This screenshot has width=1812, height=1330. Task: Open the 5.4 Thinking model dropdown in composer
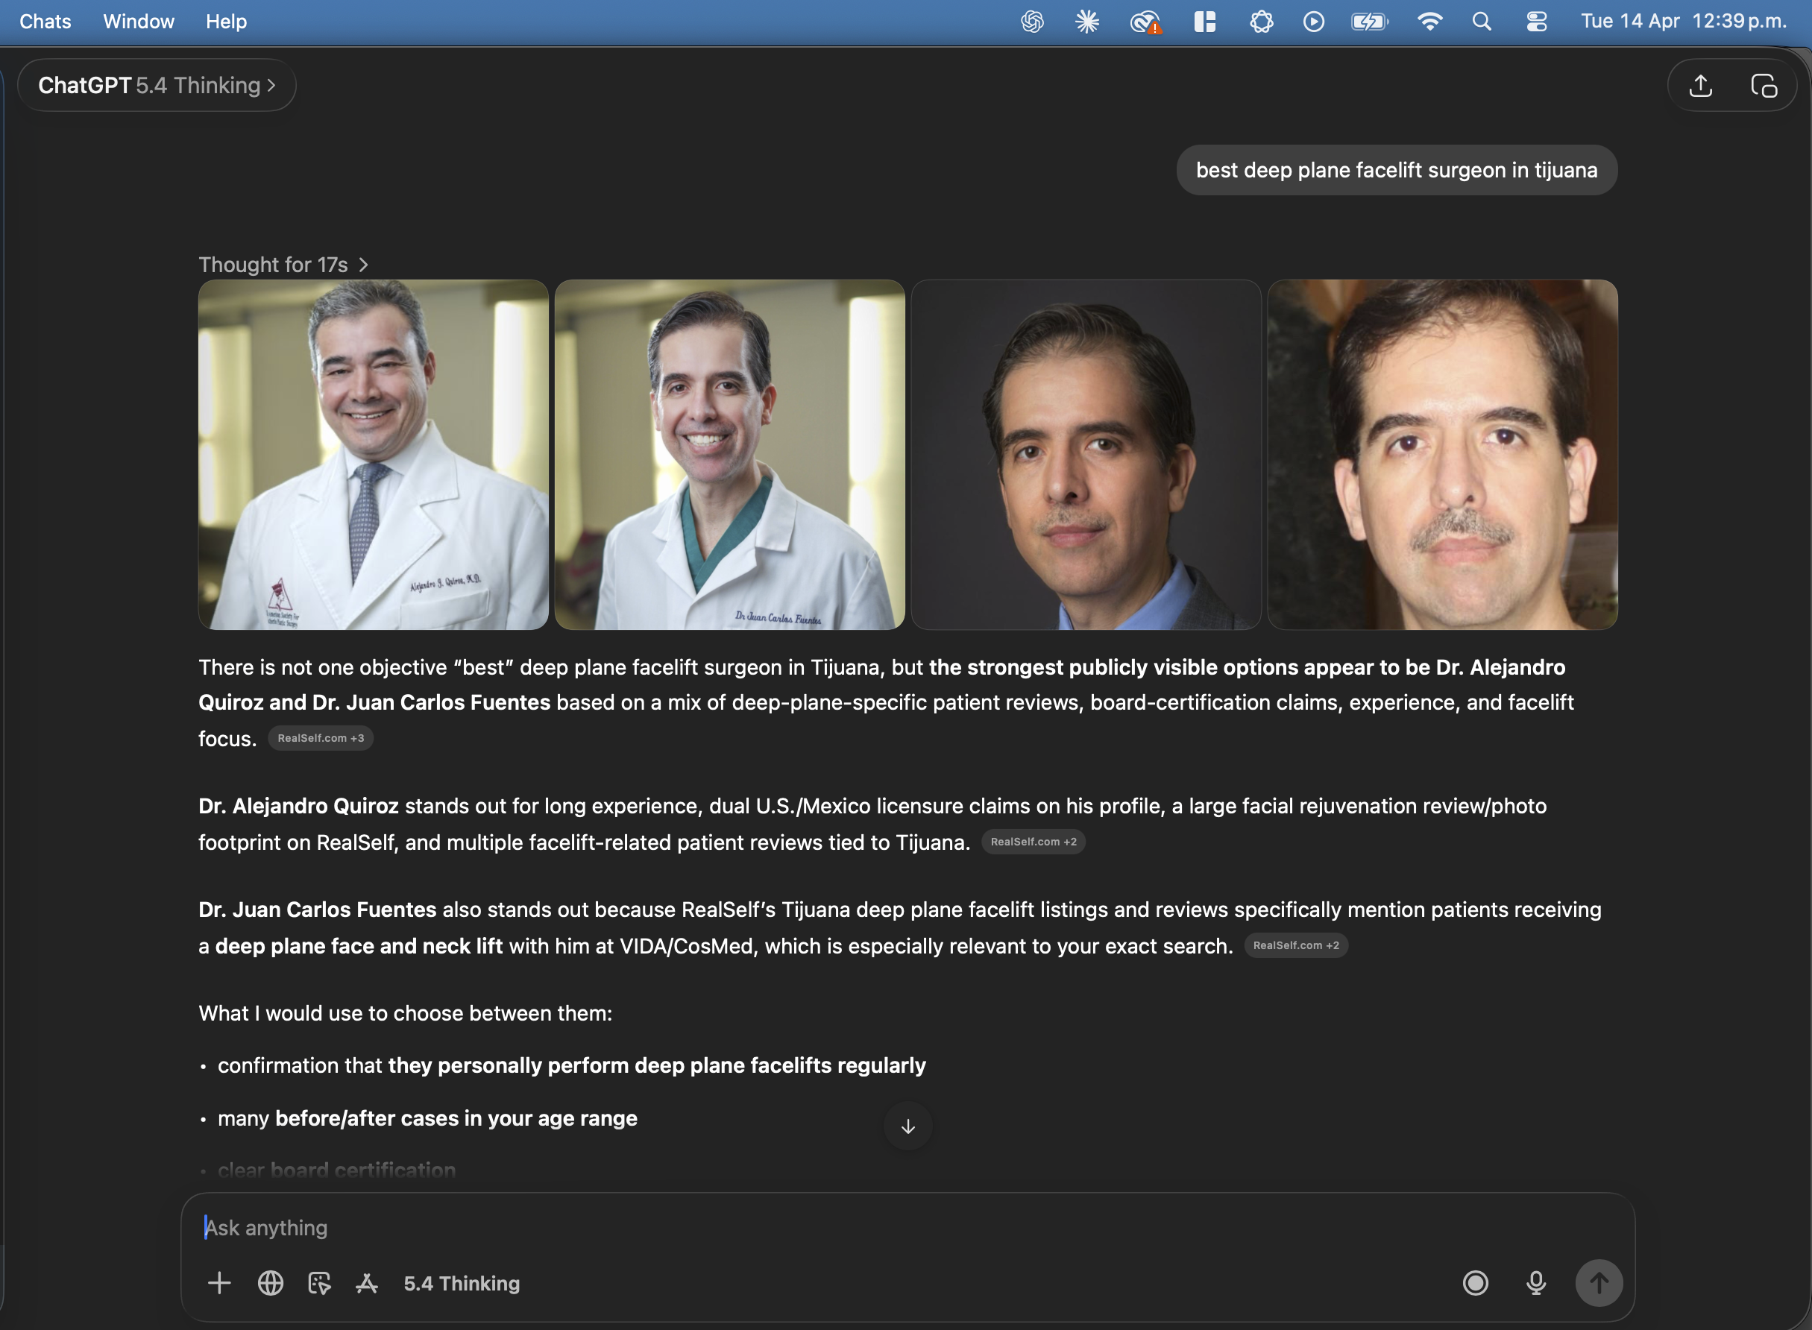(x=461, y=1283)
